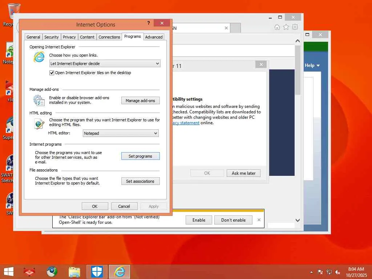Click the Set associations button

click(x=140, y=181)
